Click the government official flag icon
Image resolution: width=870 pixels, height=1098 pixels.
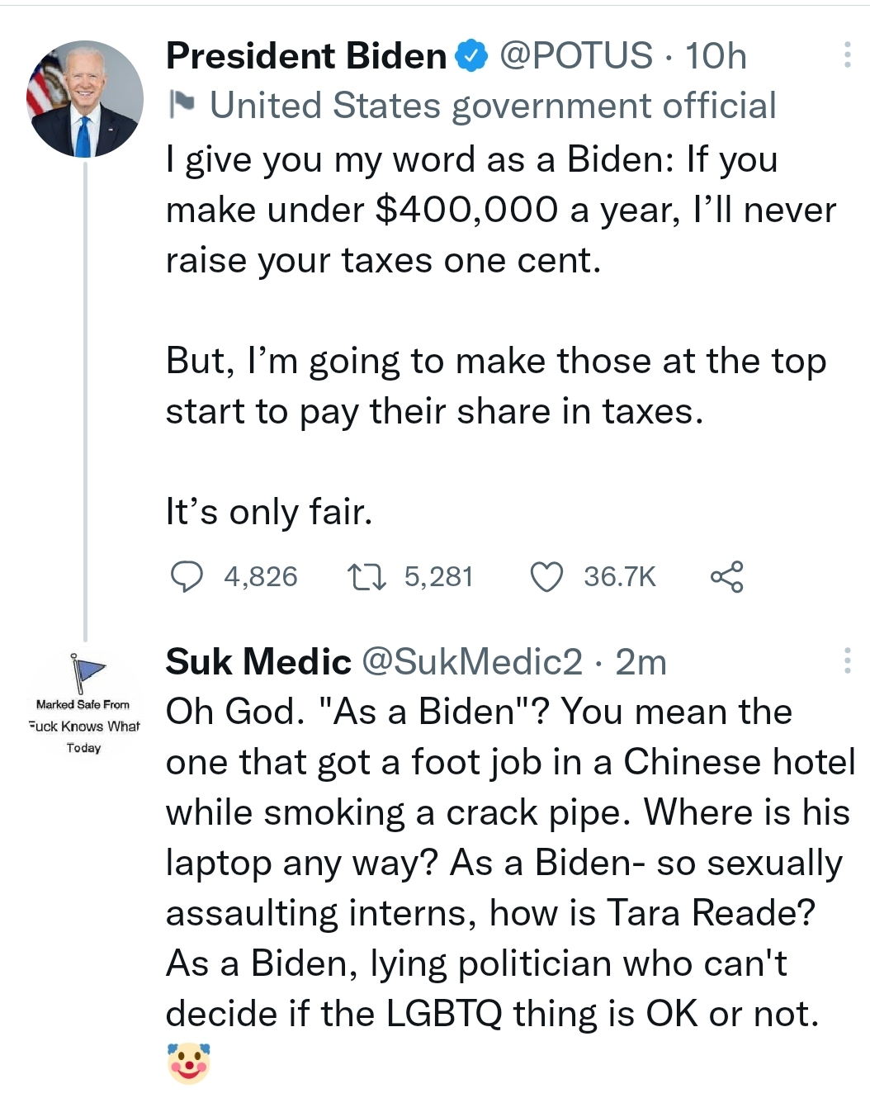point(182,105)
